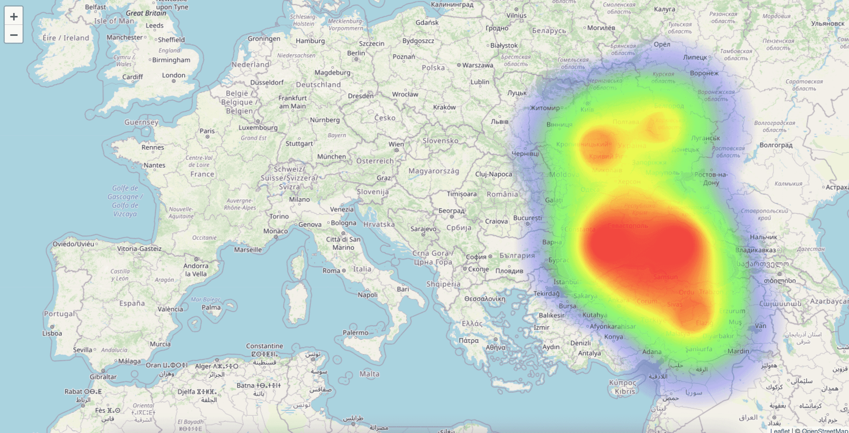The height and width of the screenshot is (433, 849).
Task: Click the Владикавказ city label
Action: pos(755,250)
